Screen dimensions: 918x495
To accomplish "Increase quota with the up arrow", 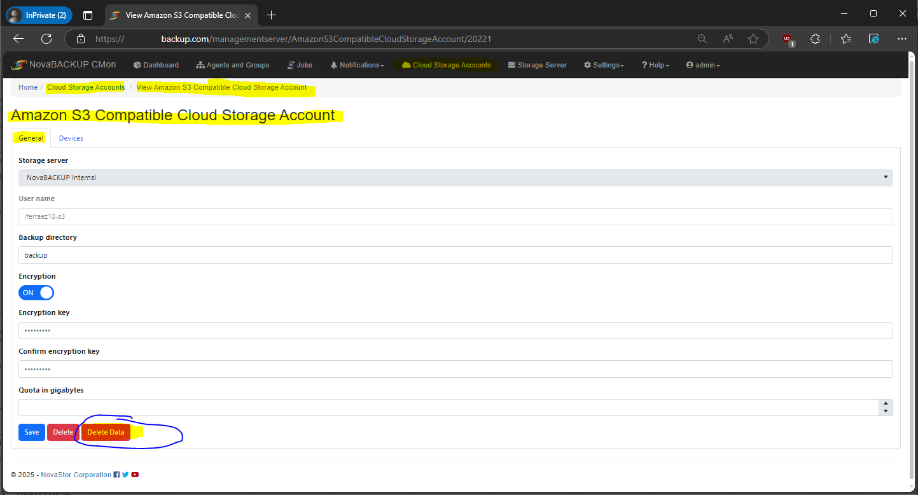I will click(886, 403).
